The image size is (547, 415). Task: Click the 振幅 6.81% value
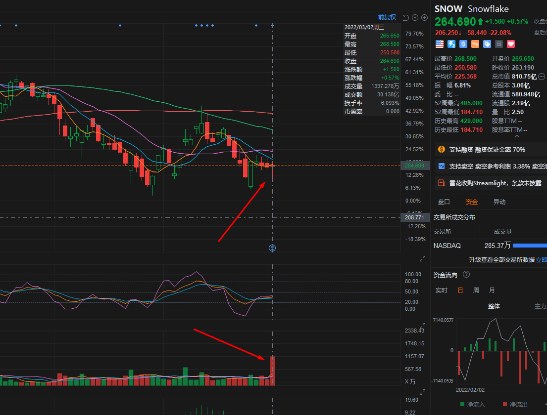pyautogui.click(x=462, y=85)
